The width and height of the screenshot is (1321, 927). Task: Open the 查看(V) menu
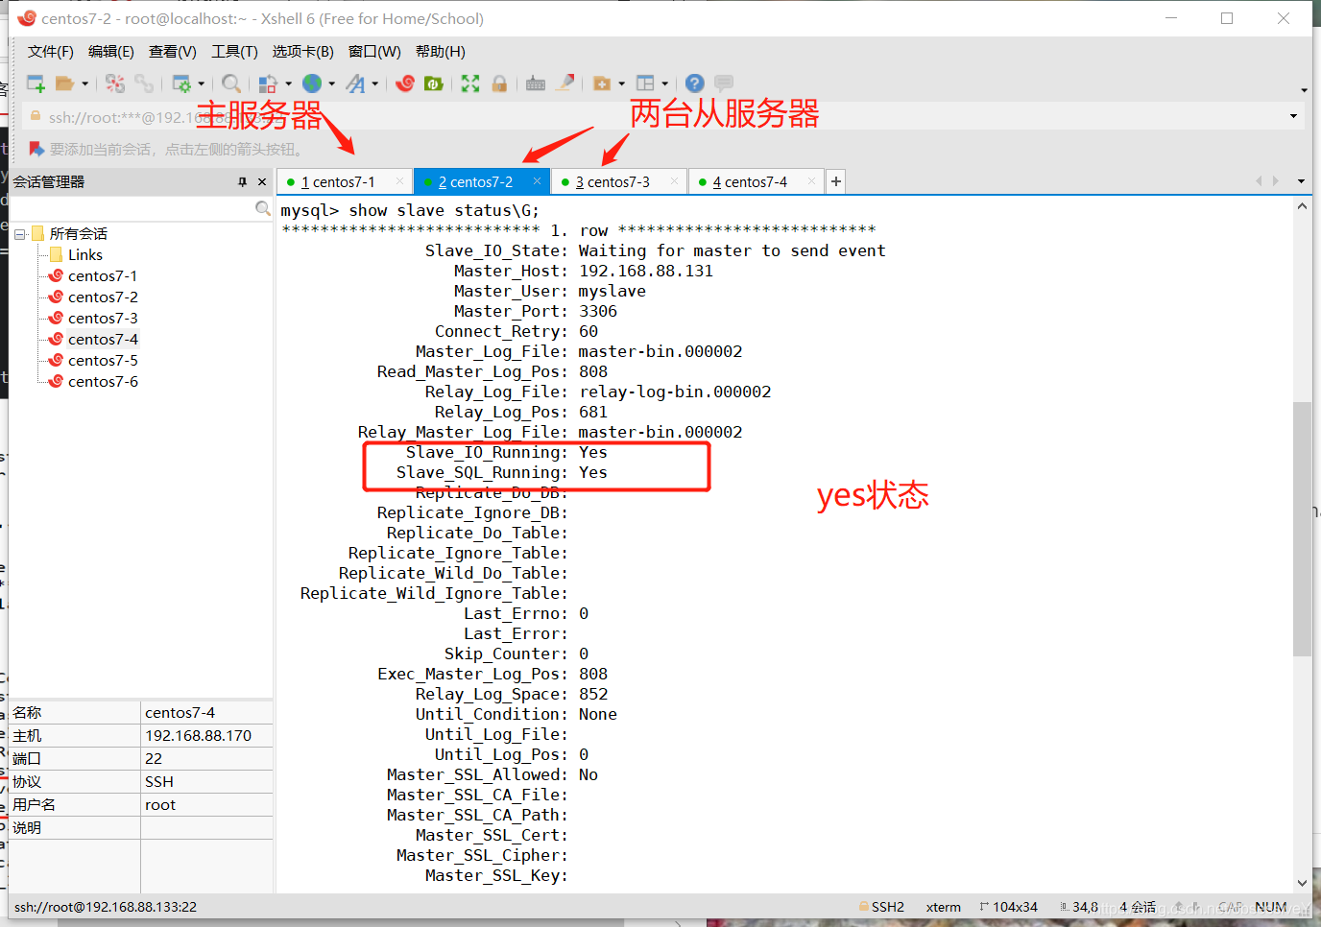tap(173, 52)
